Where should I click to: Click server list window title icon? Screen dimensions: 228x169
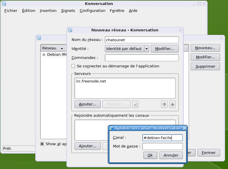click(39, 38)
